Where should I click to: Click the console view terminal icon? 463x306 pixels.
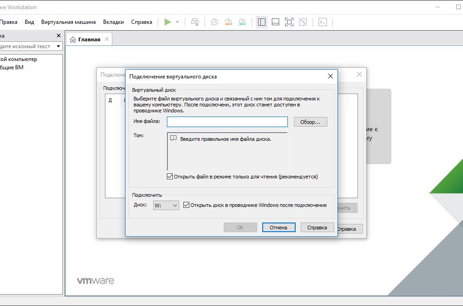point(323,22)
